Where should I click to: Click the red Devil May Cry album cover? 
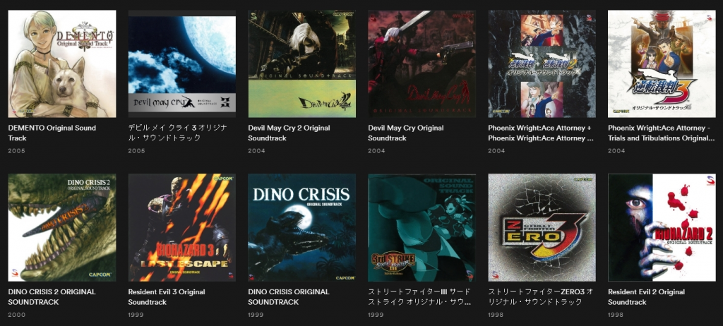pos(422,64)
